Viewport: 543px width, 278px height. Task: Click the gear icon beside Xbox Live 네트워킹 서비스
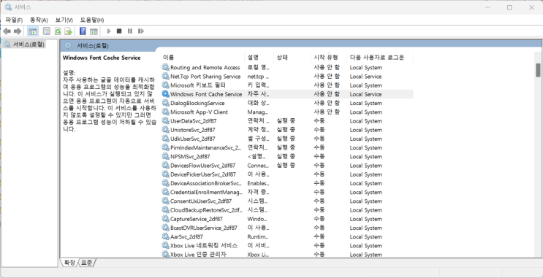(x=166, y=245)
